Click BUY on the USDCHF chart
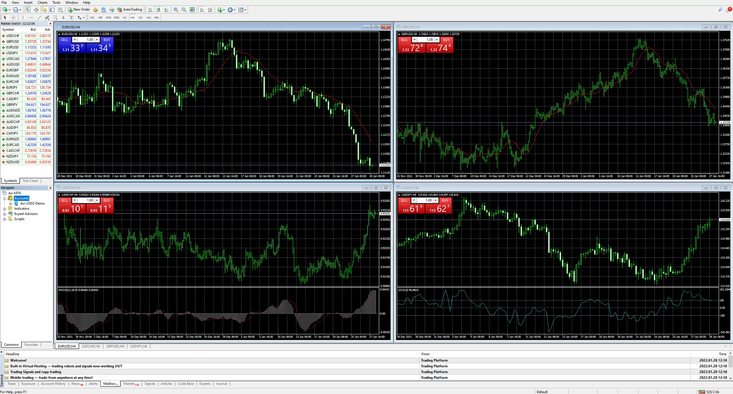733x394 pixels. (x=107, y=200)
